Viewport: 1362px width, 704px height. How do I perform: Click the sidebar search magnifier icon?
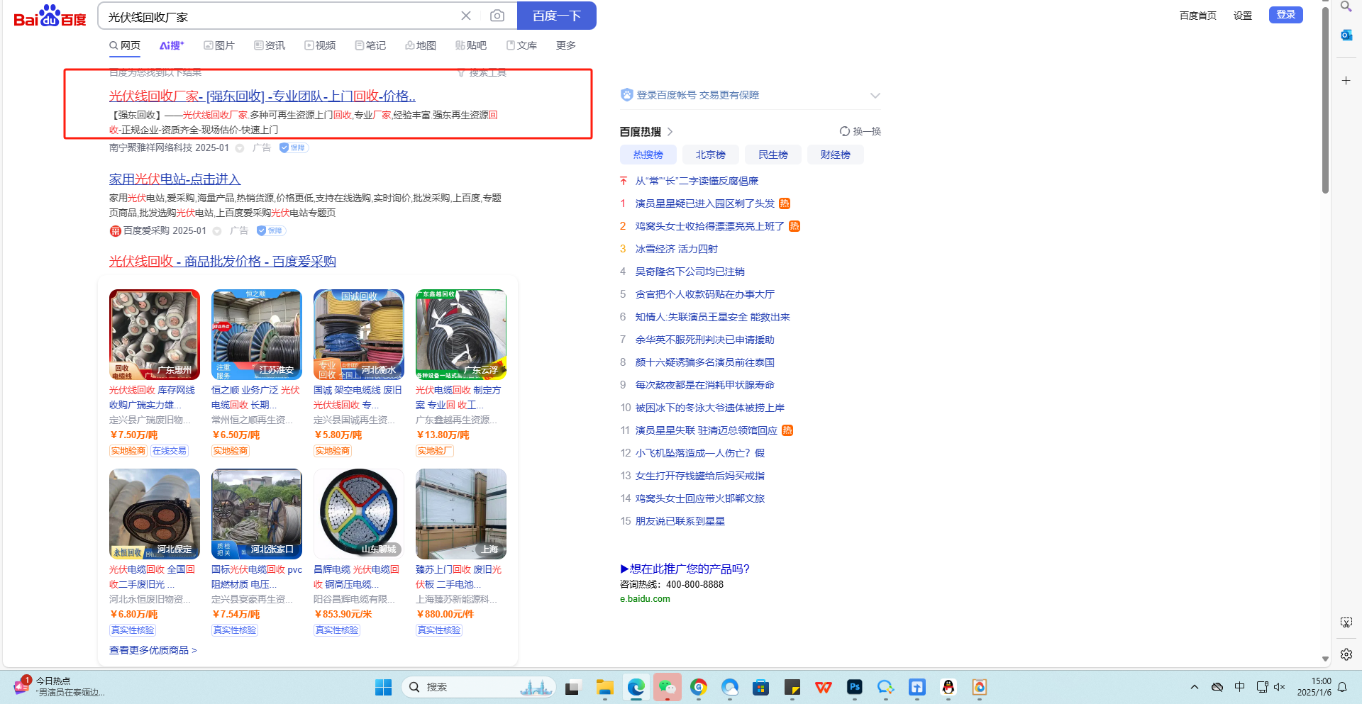click(1346, 7)
